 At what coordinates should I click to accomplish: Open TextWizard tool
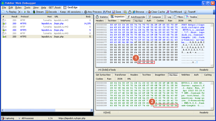pos(174,12)
